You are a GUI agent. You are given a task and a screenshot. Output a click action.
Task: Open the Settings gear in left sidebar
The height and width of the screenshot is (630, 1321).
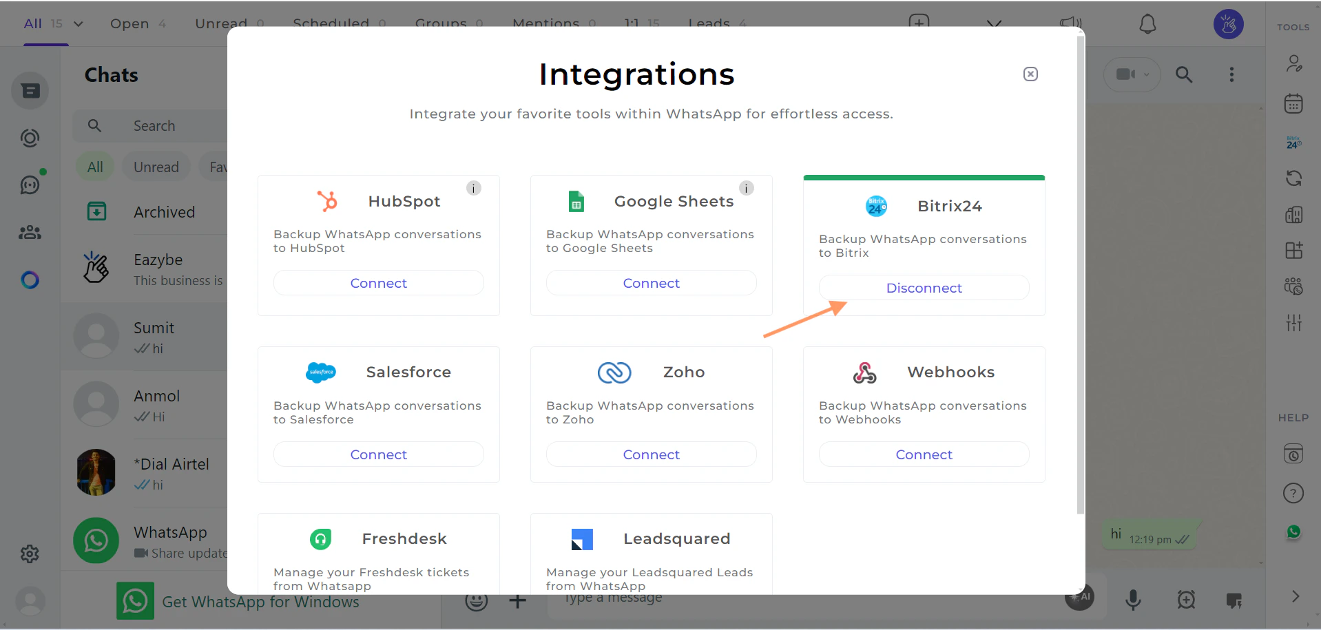tap(30, 554)
